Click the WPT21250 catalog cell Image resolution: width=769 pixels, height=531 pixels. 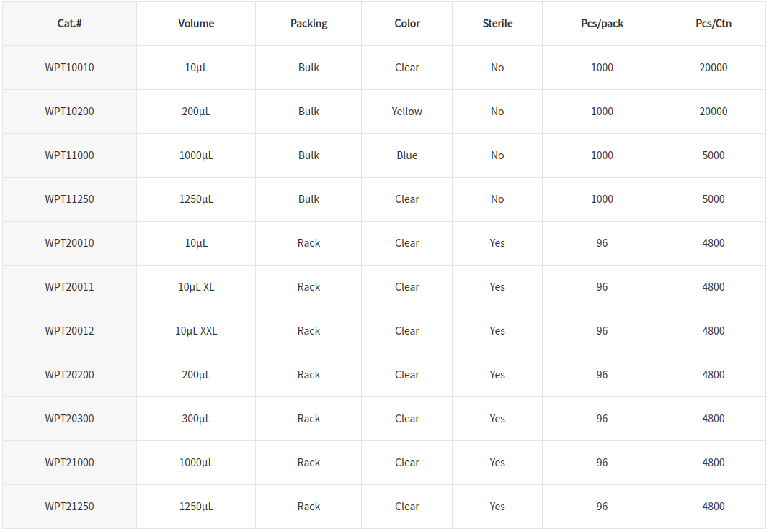(69, 507)
